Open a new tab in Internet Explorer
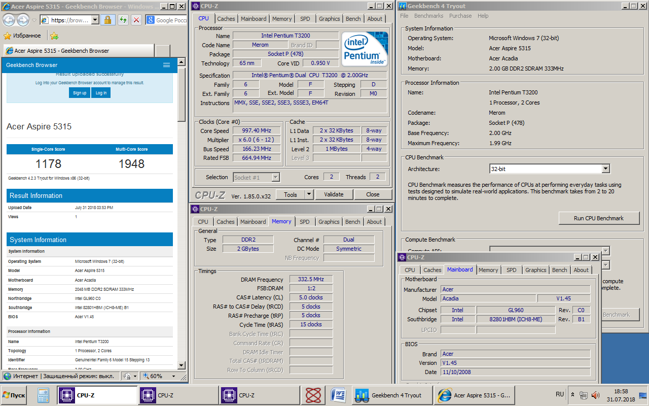 (x=162, y=51)
